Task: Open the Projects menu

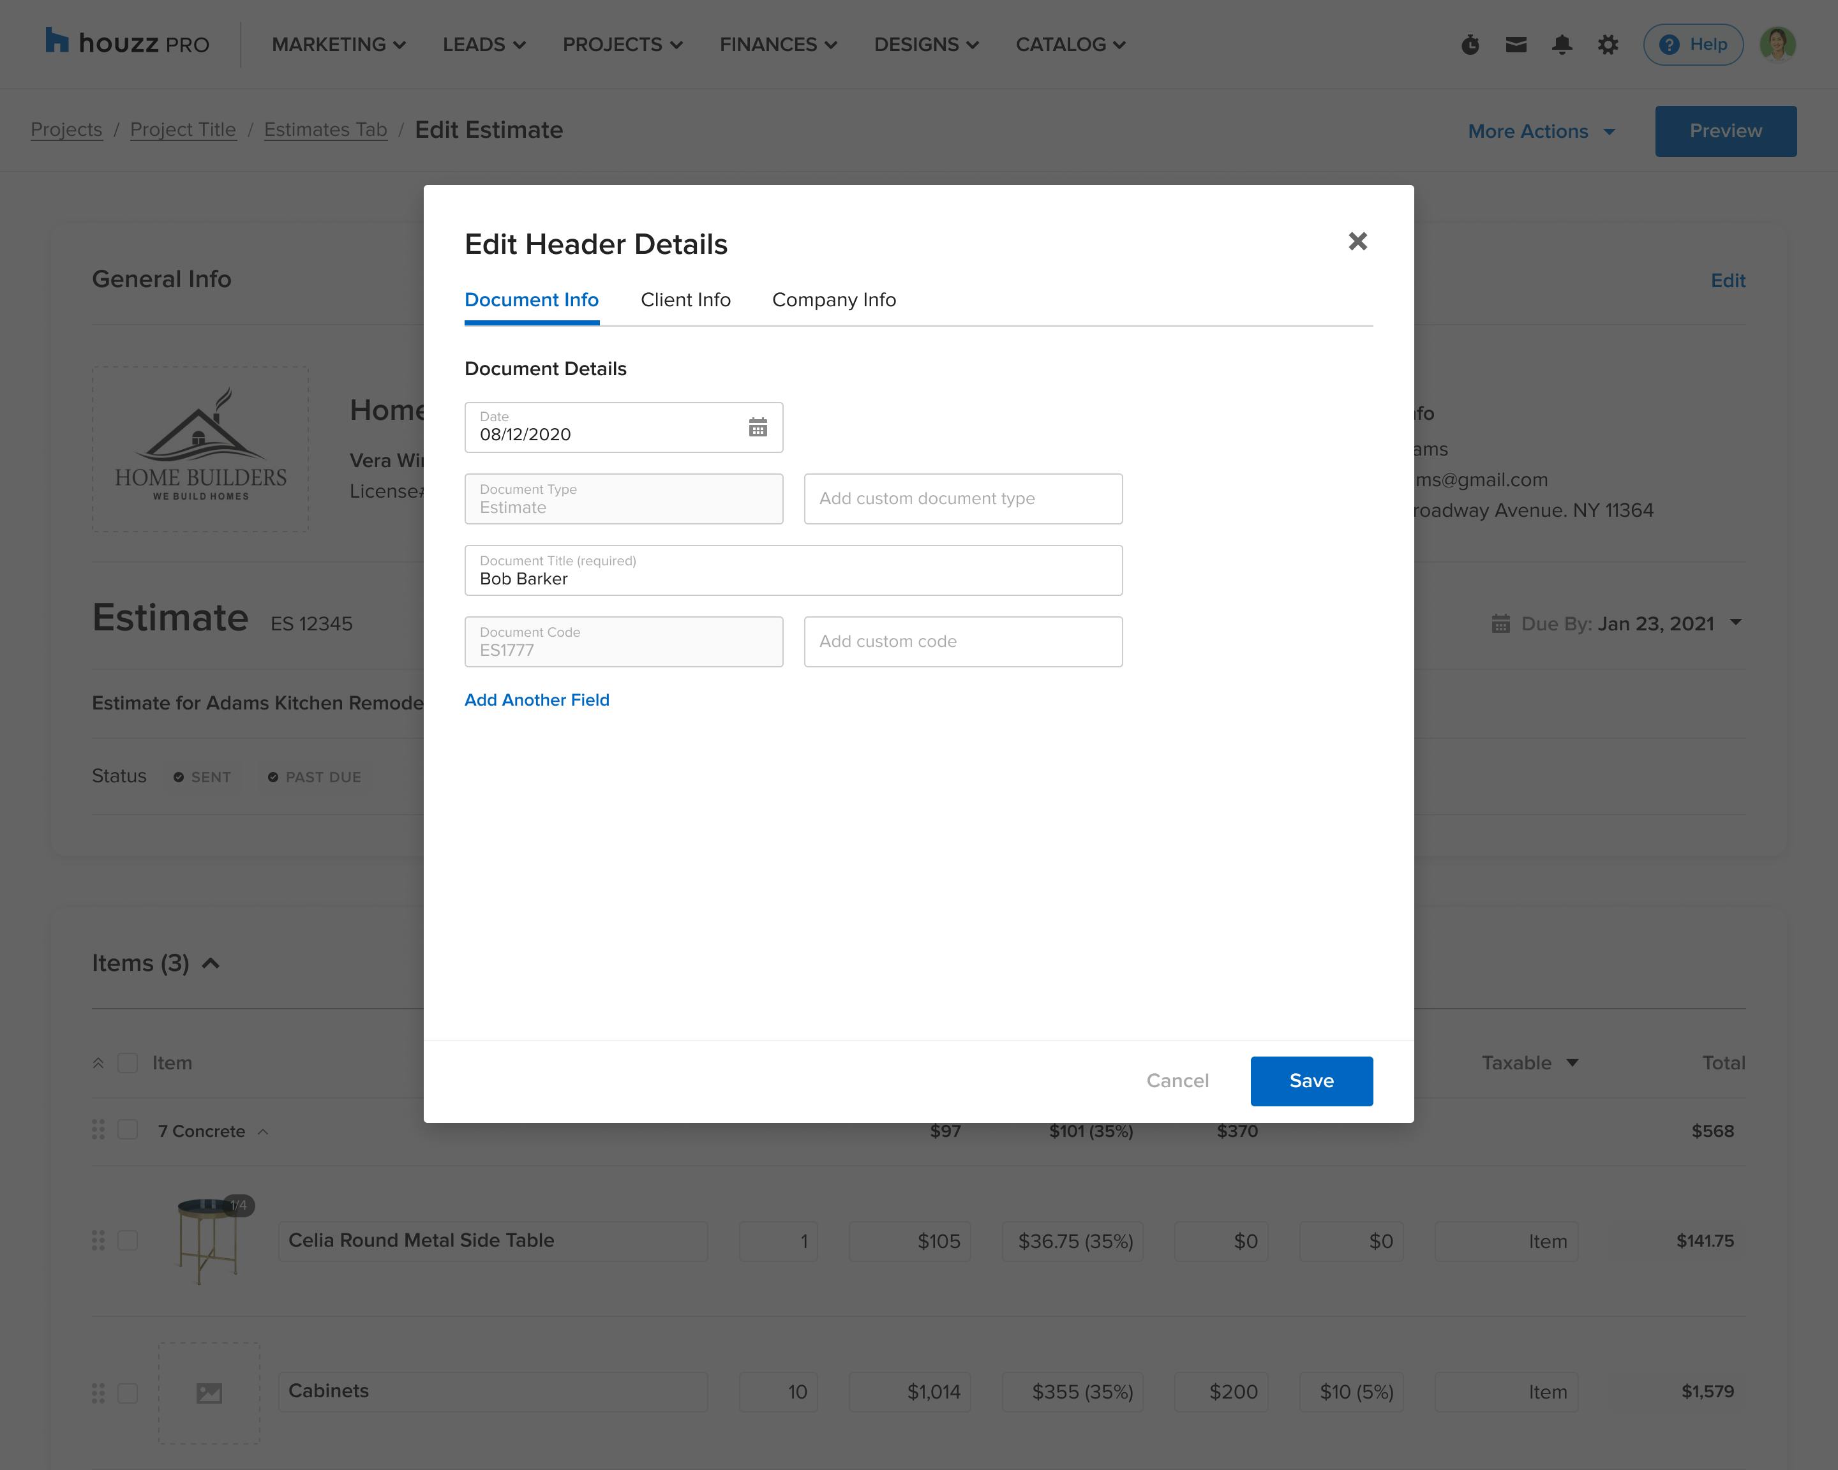Action: click(x=622, y=44)
